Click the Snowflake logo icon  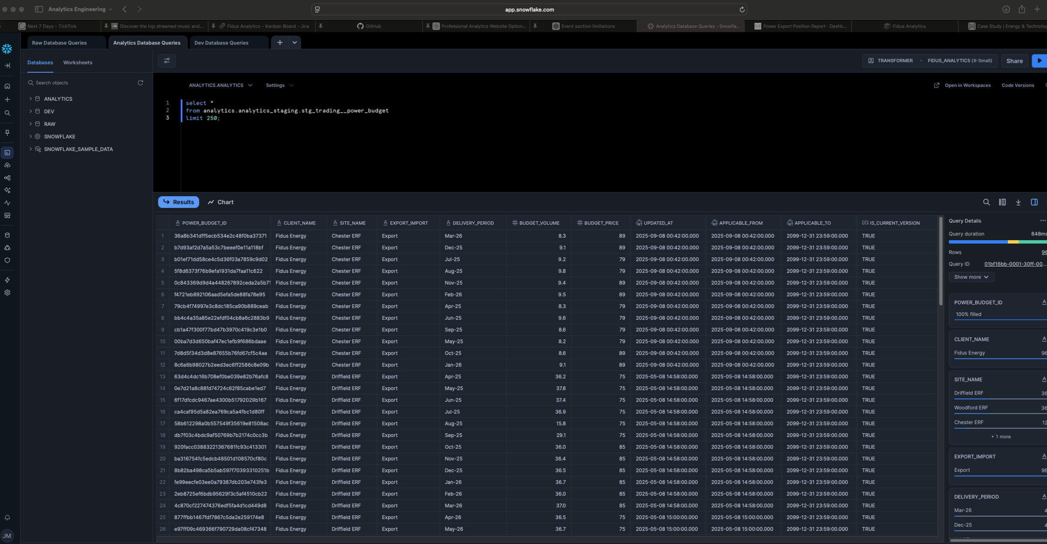tap(7, 49)
